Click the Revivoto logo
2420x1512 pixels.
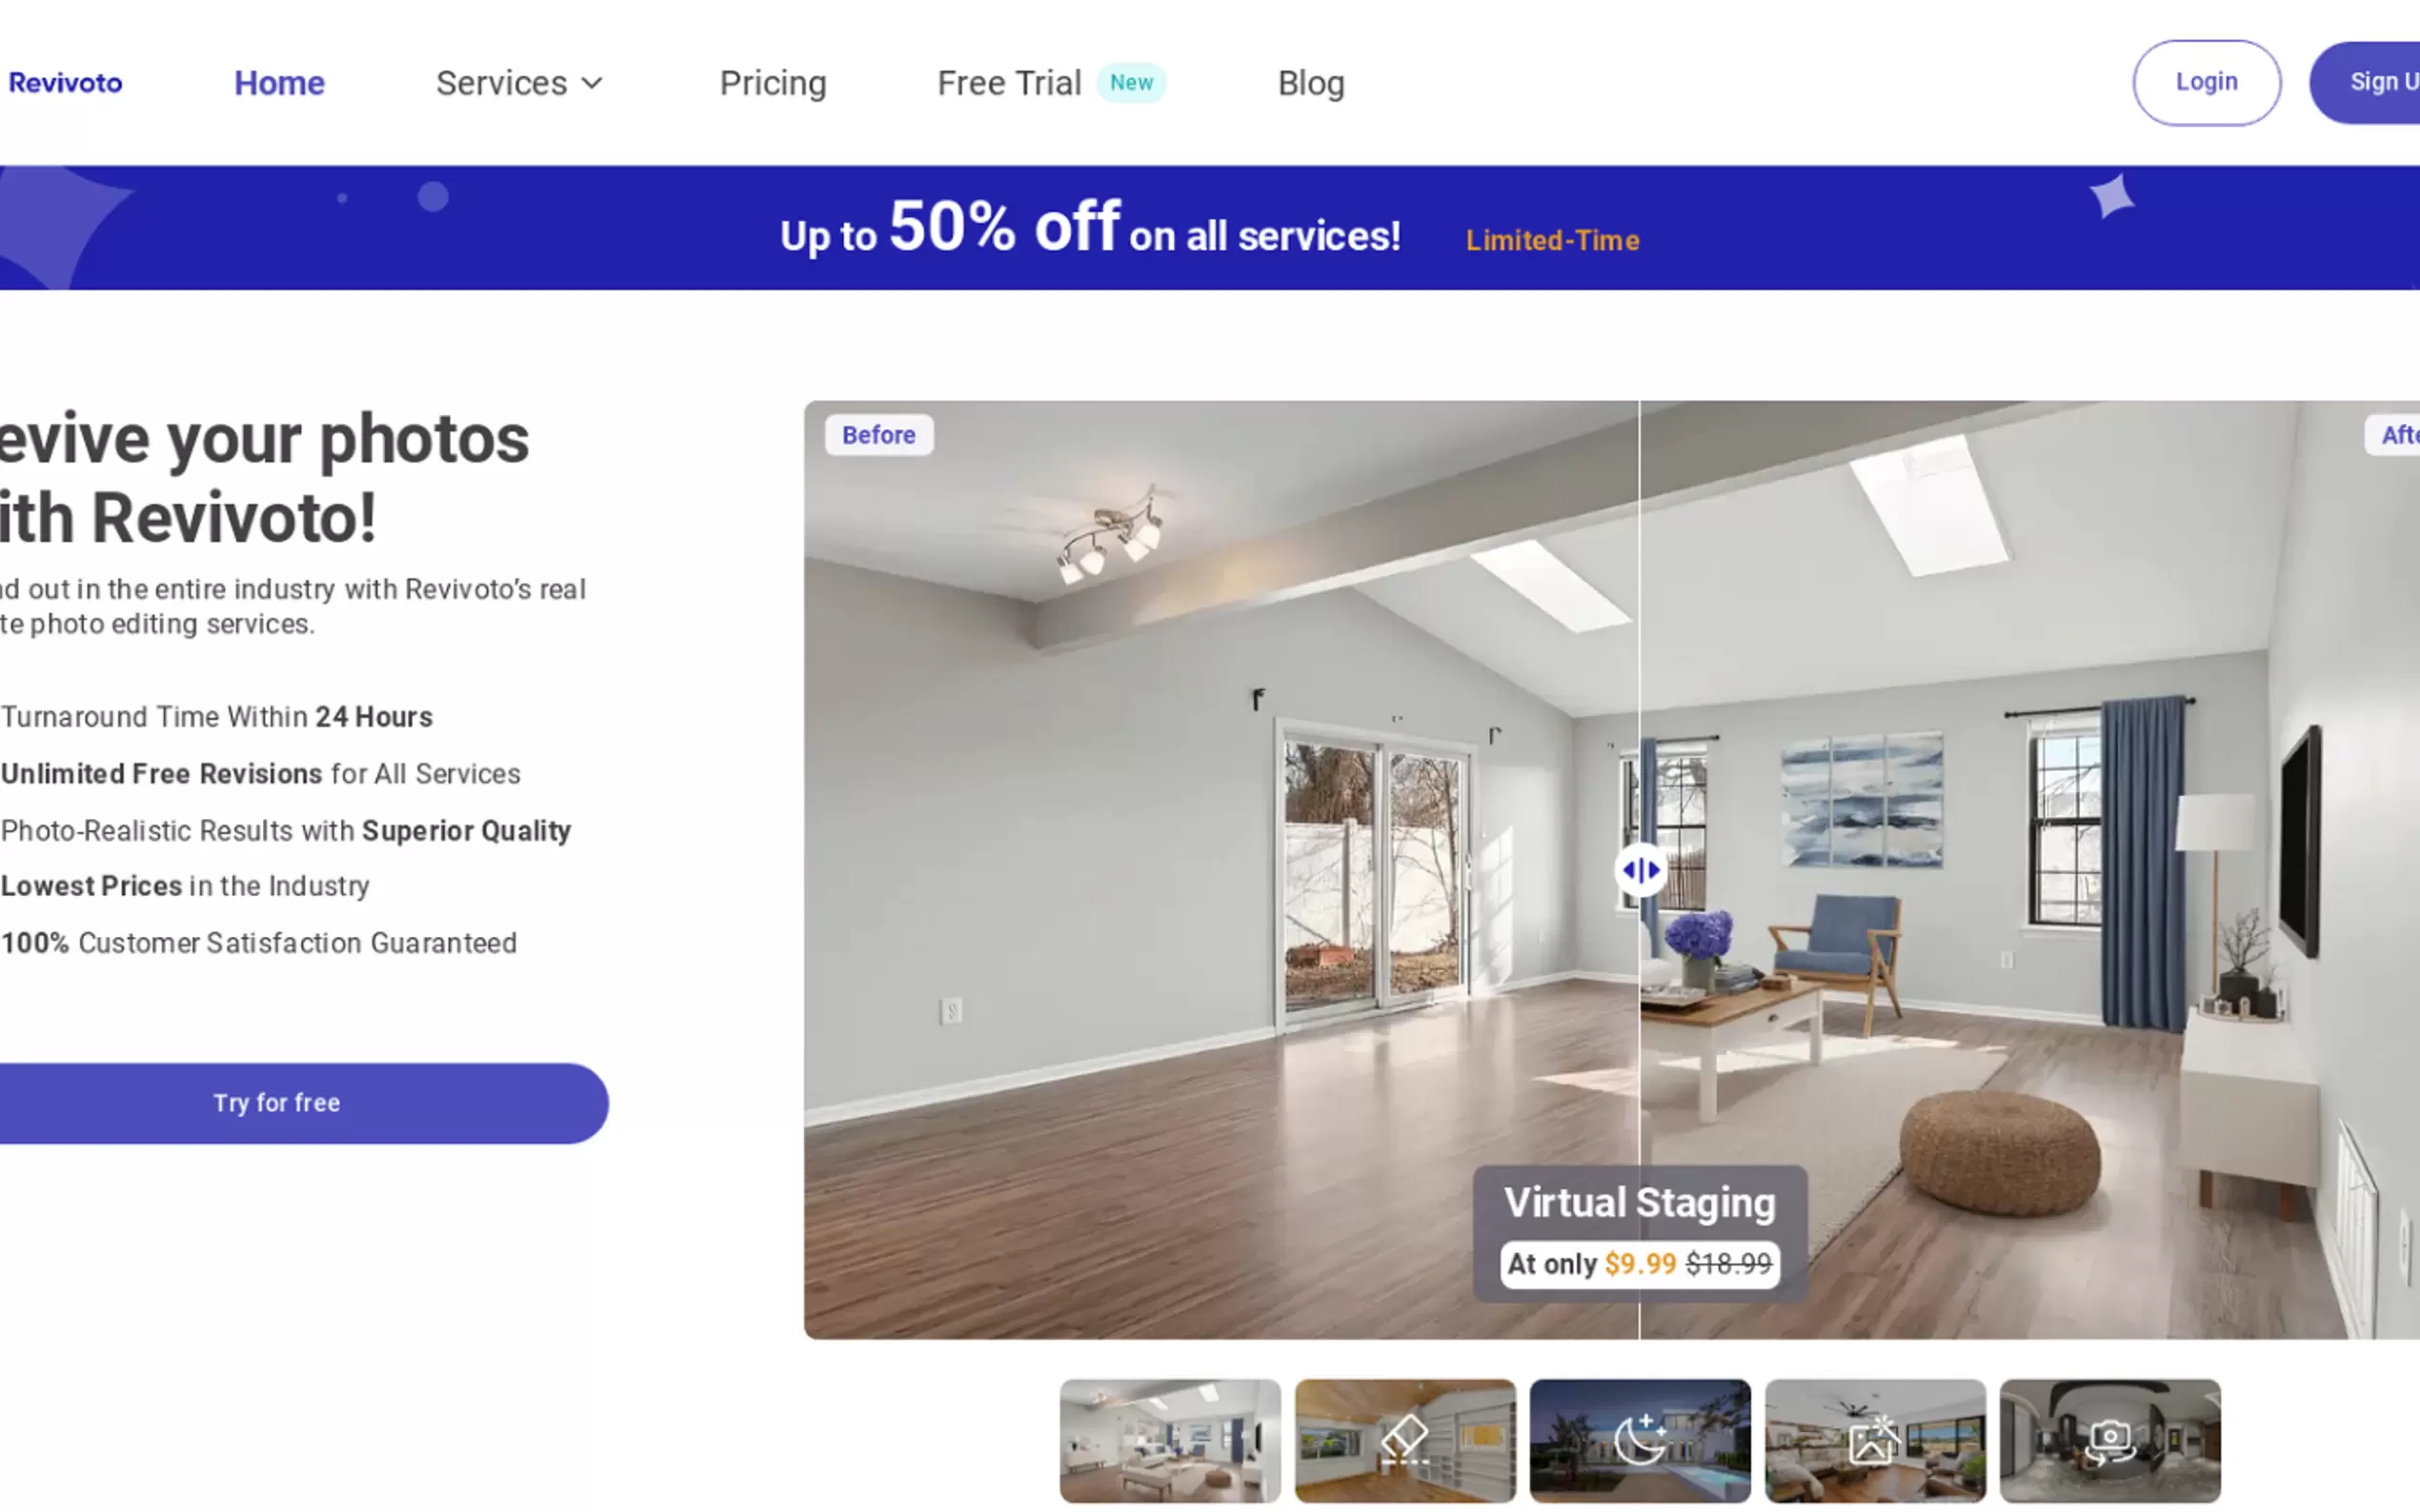(x=65, y=83)
